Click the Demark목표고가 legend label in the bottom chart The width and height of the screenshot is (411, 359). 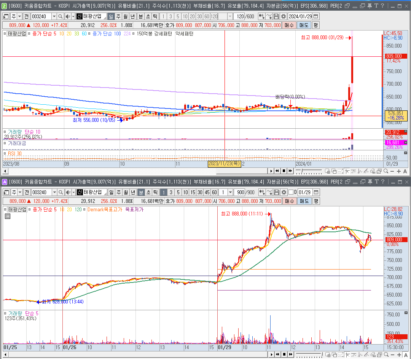click(x=105, y=209)
